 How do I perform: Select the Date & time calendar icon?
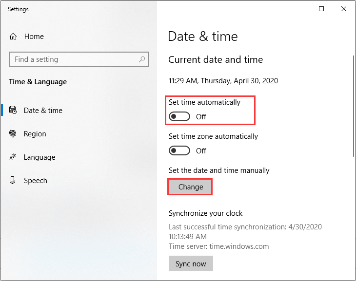tap(13, 111)
